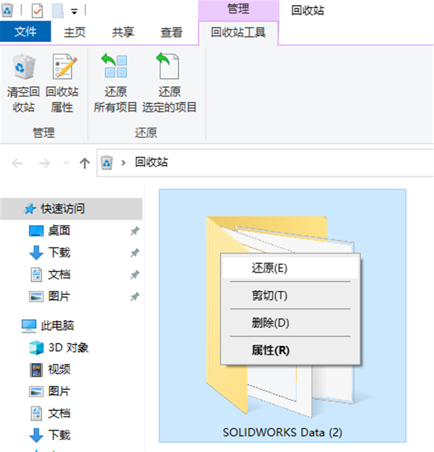Click the Manage (管理) contextual tab header
This screenshot has width=434, height=452.
tap(238, 9)
